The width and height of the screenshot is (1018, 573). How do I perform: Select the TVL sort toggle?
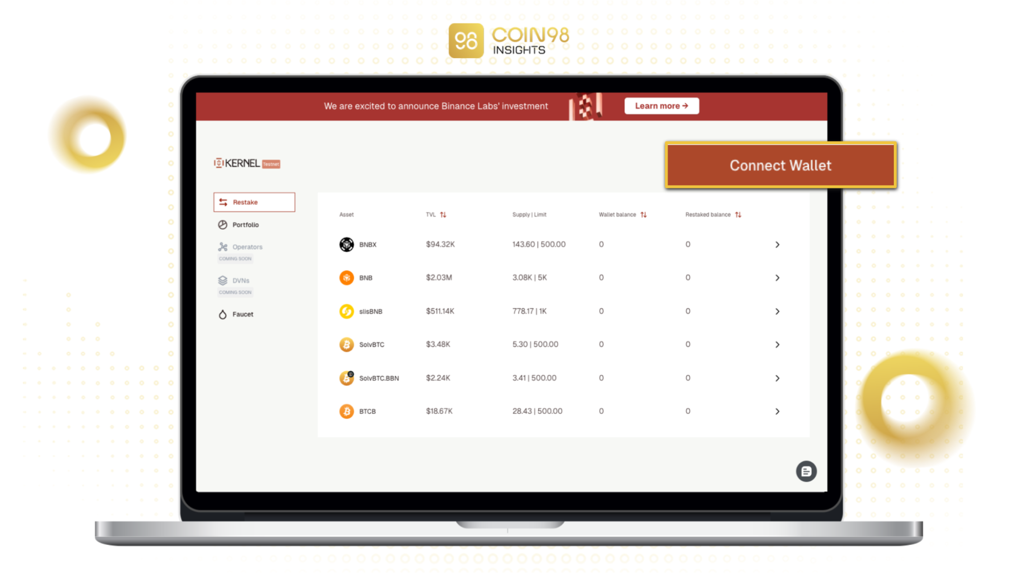click(x=443, y=215)
